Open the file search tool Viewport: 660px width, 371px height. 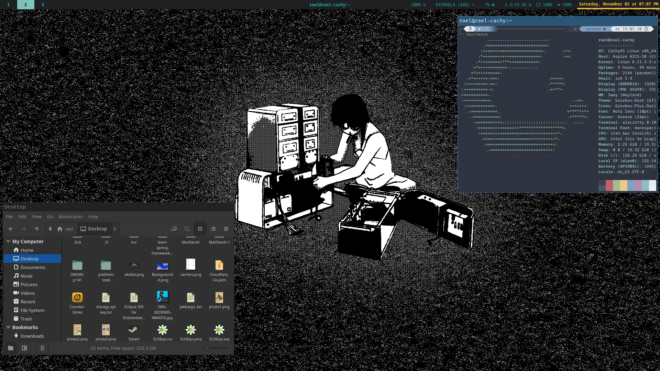pos(187,229)
